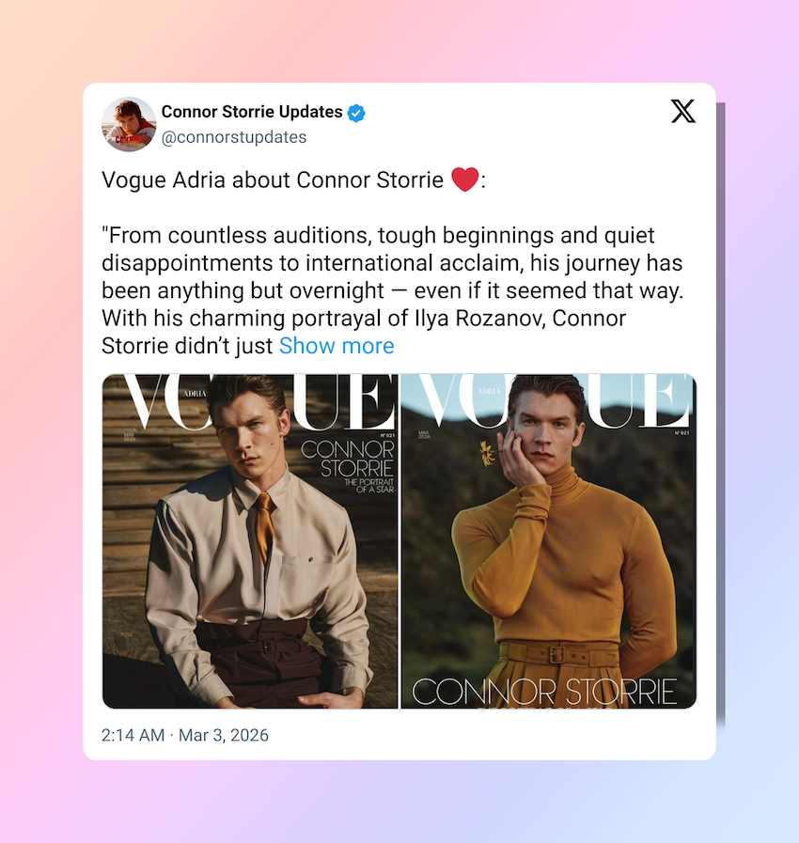Click the Connor Storrie Updates display name
Screen dimensions: 799x843
click(x=252, y=111)
